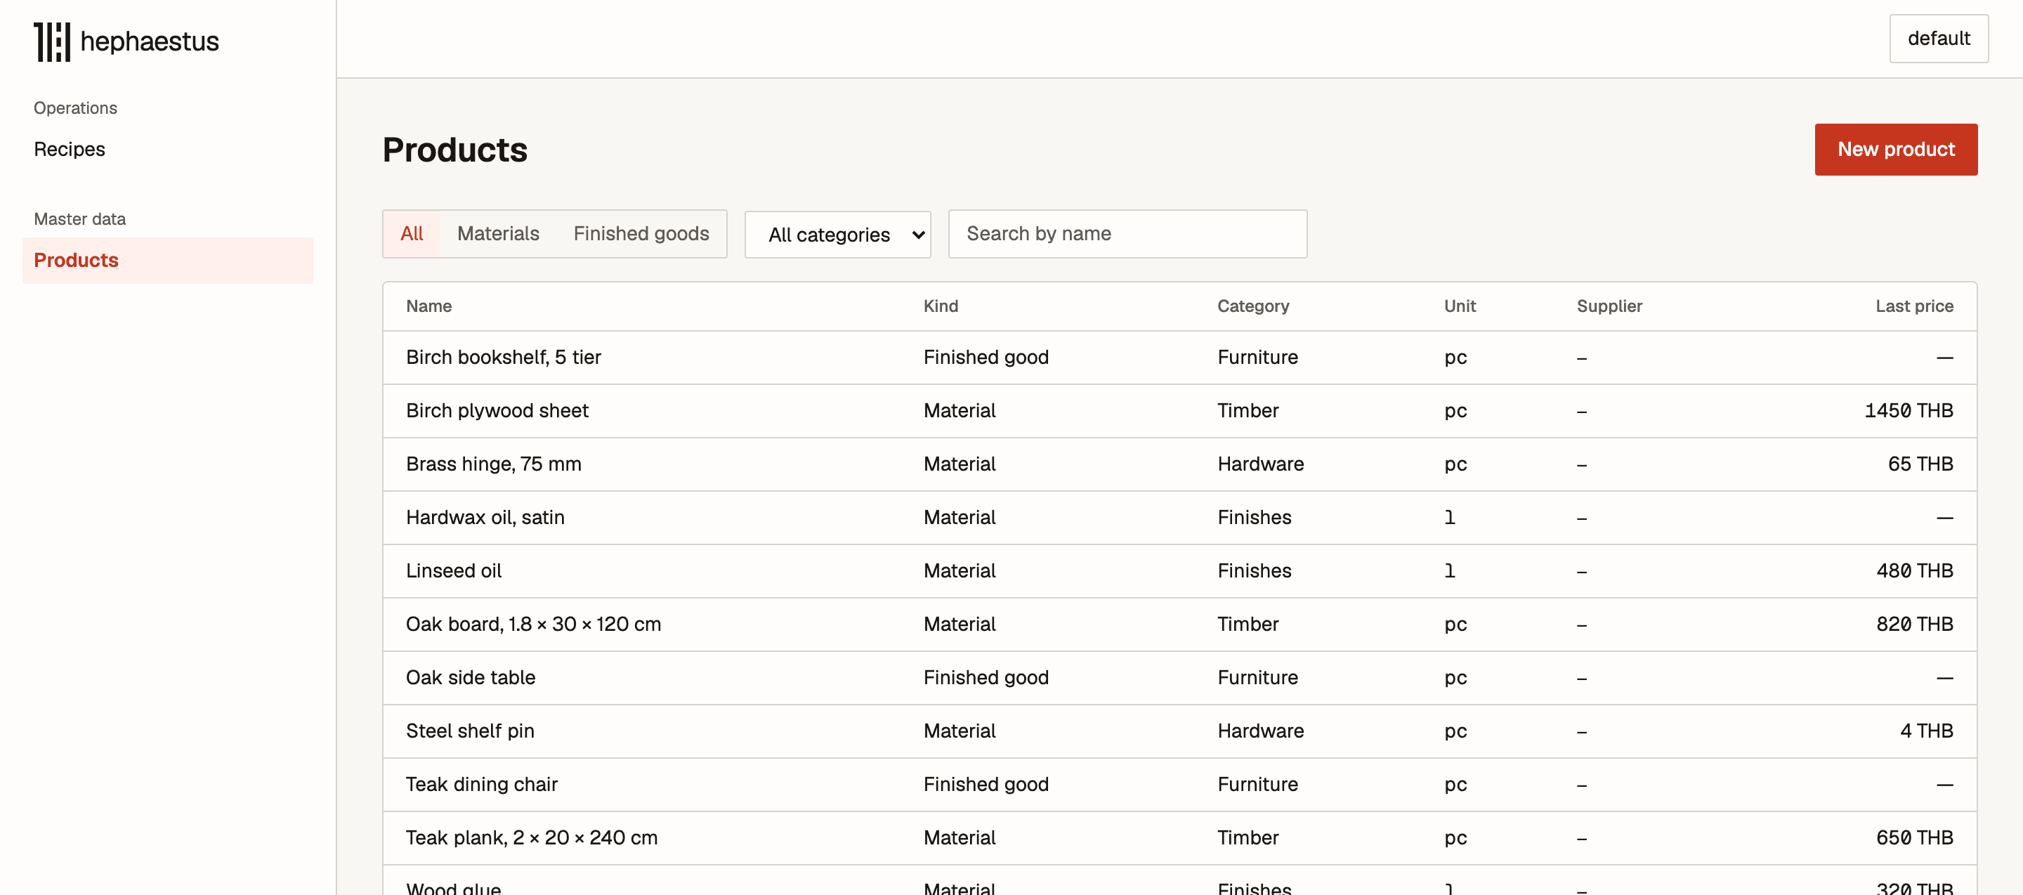Open Steel shelf pin product
Screen dimensions: 2023x895
[x=470, y=731]
